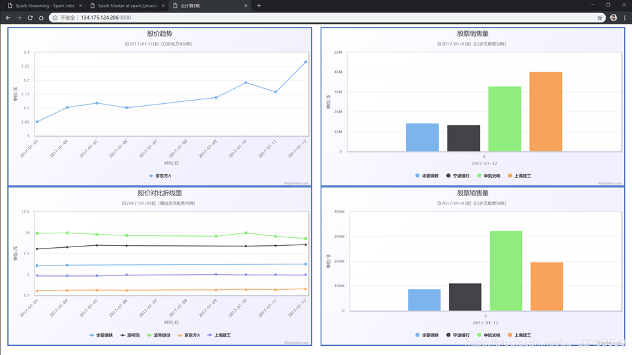
Task: Close the Spark-Streaming - Spark Jobs tab
Action: 80,6
